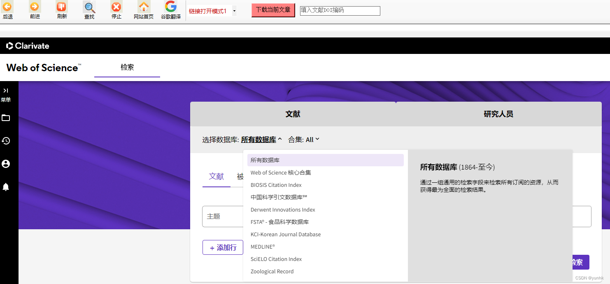
Task: Go to website home (网站首页) icon
Action: point(144,7)
